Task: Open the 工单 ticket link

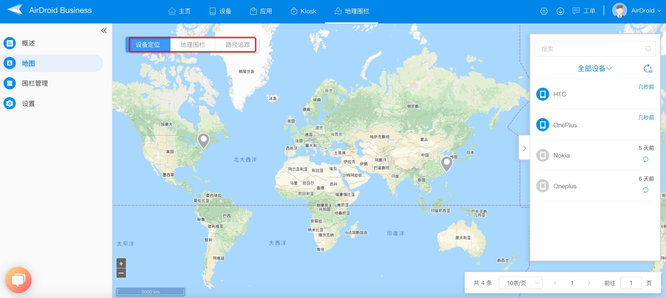Action: 584,11
